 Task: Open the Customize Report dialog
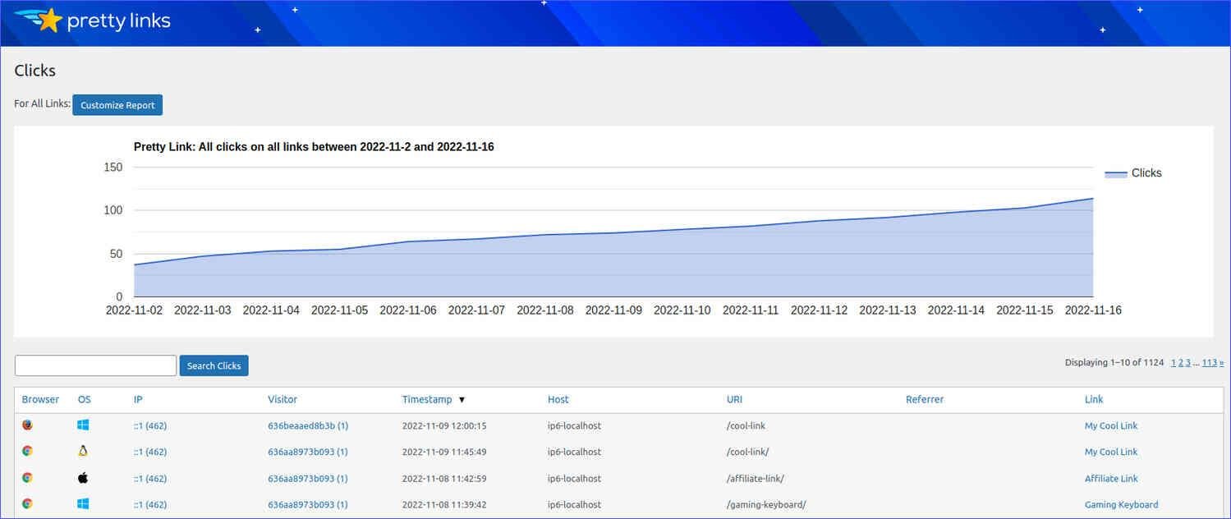[117, 104]
